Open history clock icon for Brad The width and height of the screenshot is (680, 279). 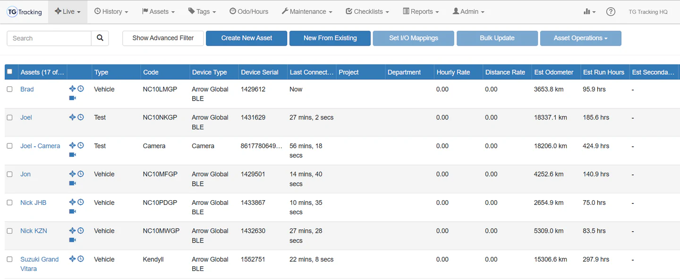[x=81, y=89]
